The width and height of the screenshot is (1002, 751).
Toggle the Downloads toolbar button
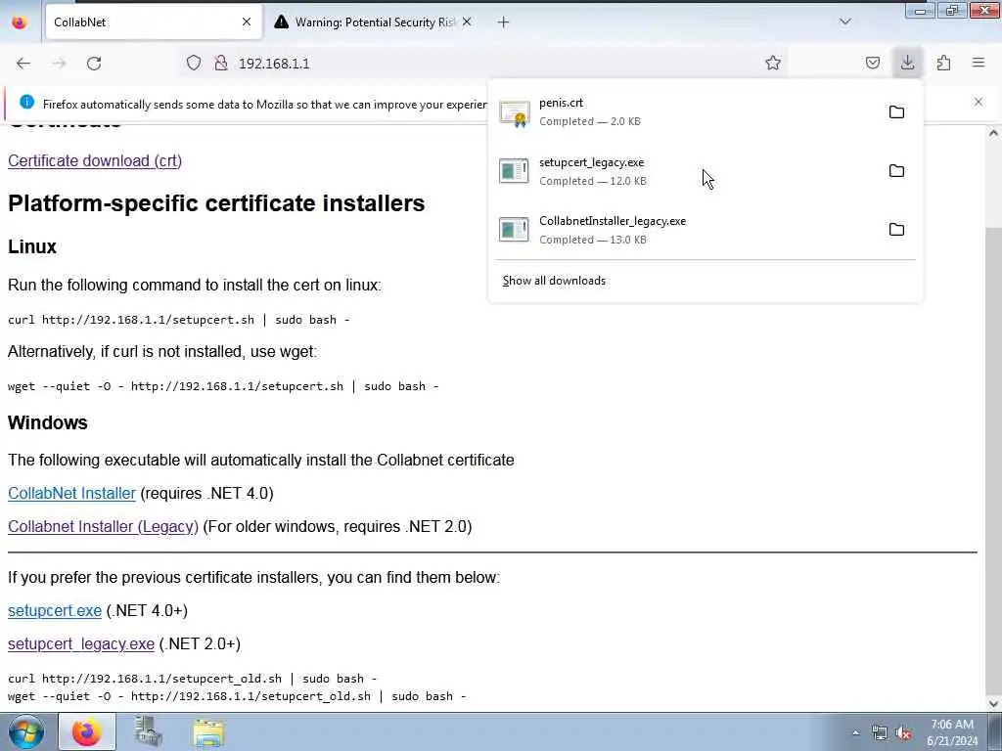907,62
